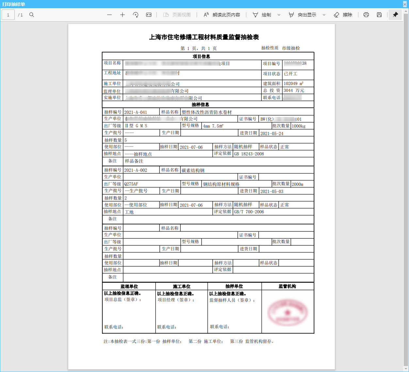This screenshot has height=372, width=409.
Task: Close the 打印抽样单 window
Action: pos(405,4)
